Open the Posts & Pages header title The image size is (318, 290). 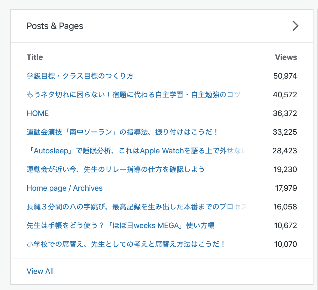click(x=55, y=26)
